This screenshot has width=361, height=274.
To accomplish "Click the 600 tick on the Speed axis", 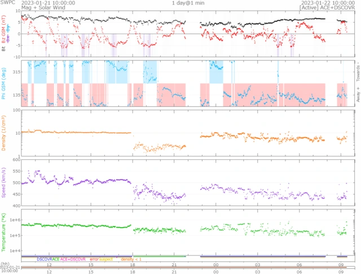I will (x=16, y=160).
